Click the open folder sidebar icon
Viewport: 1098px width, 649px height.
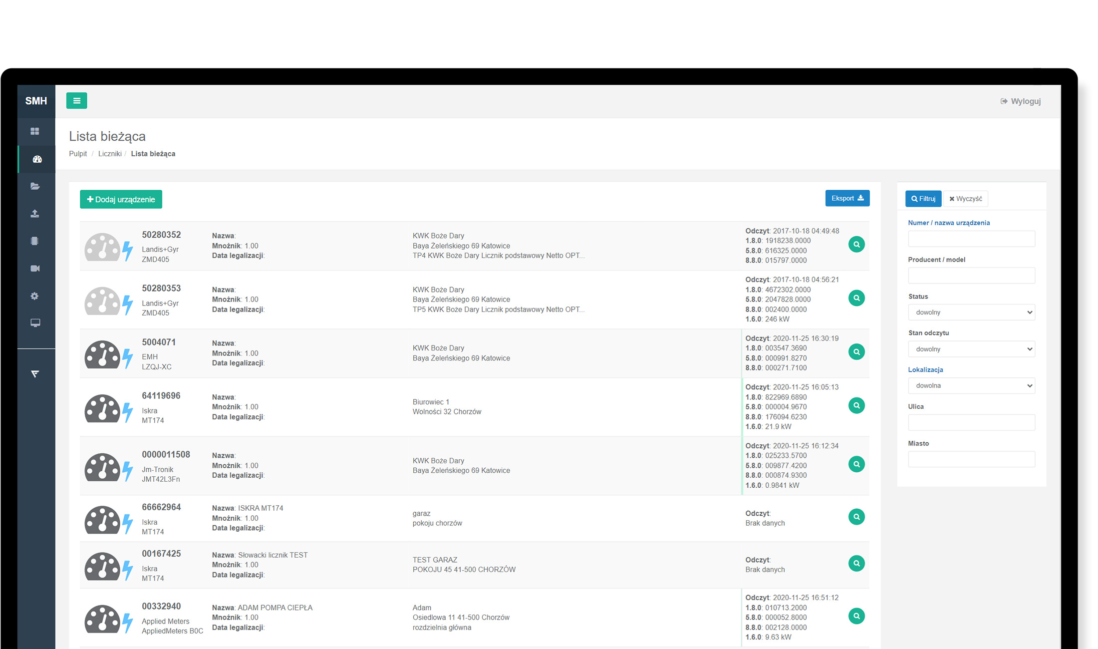pyautogui.click(x=35, y=186)
